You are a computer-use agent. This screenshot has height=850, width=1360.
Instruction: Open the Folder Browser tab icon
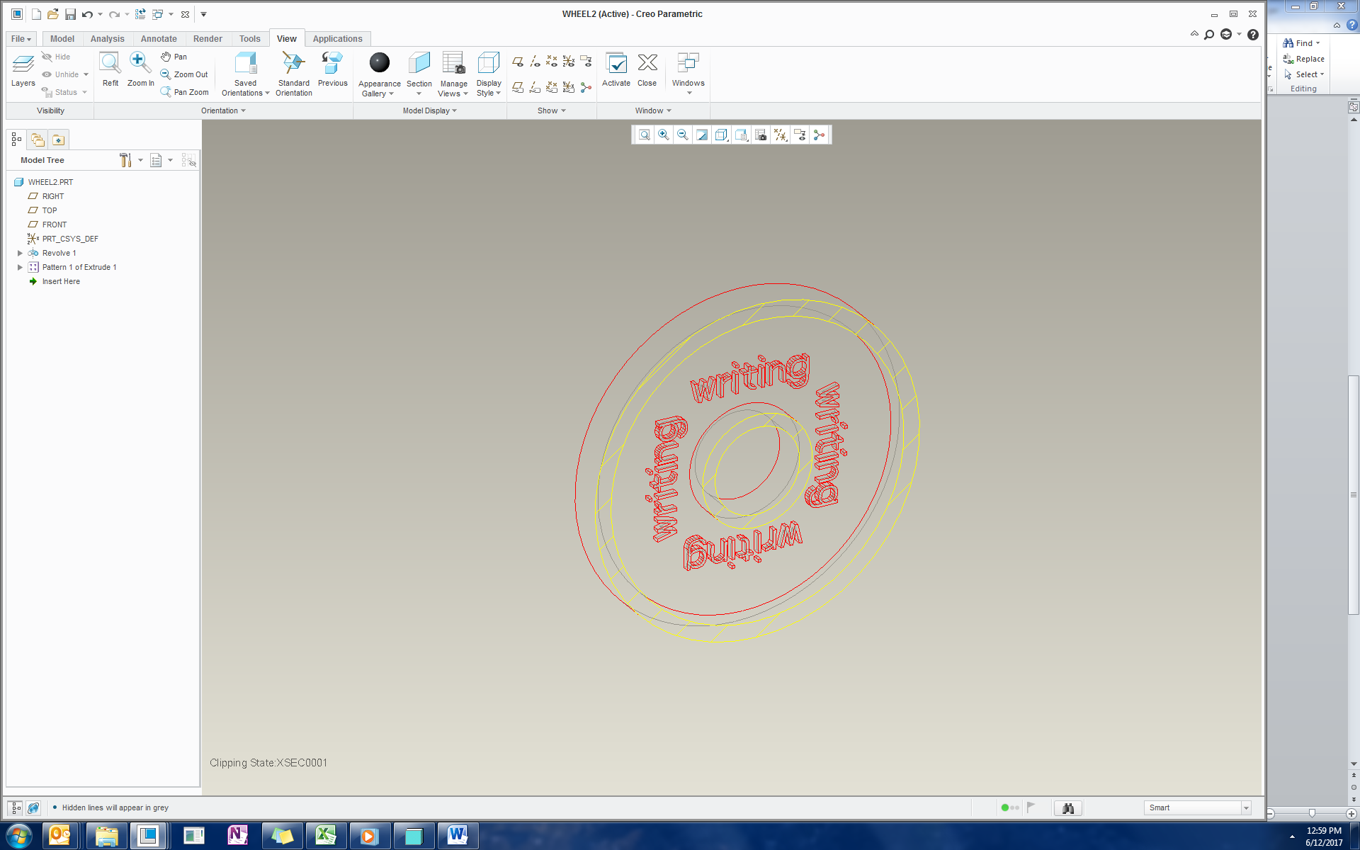pos(38,140)
